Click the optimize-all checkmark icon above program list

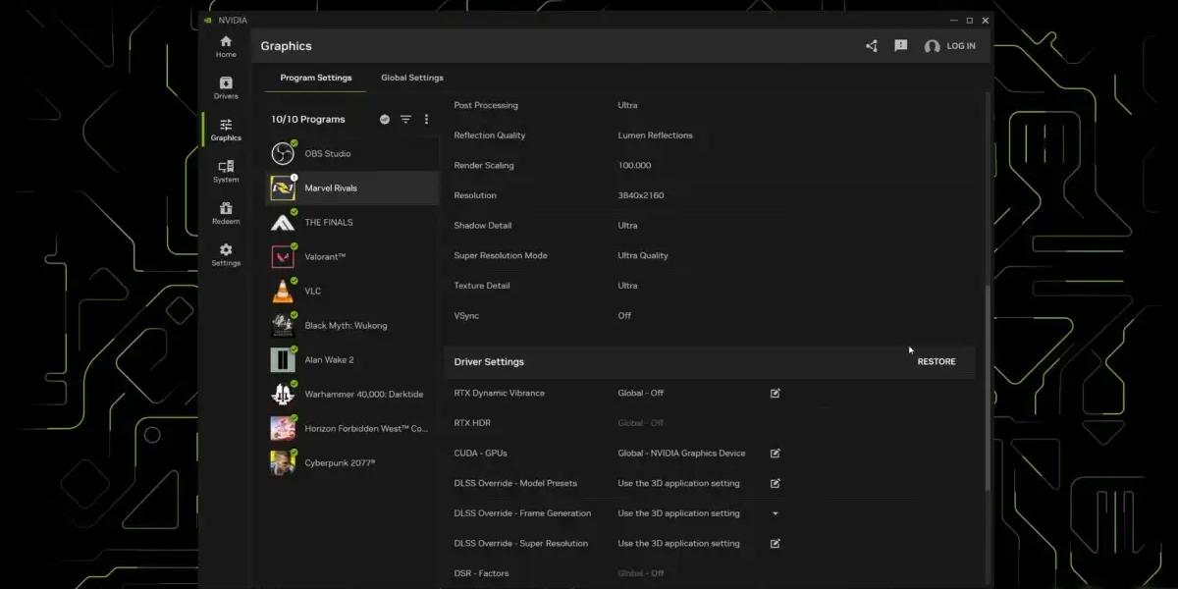point(385,120)
